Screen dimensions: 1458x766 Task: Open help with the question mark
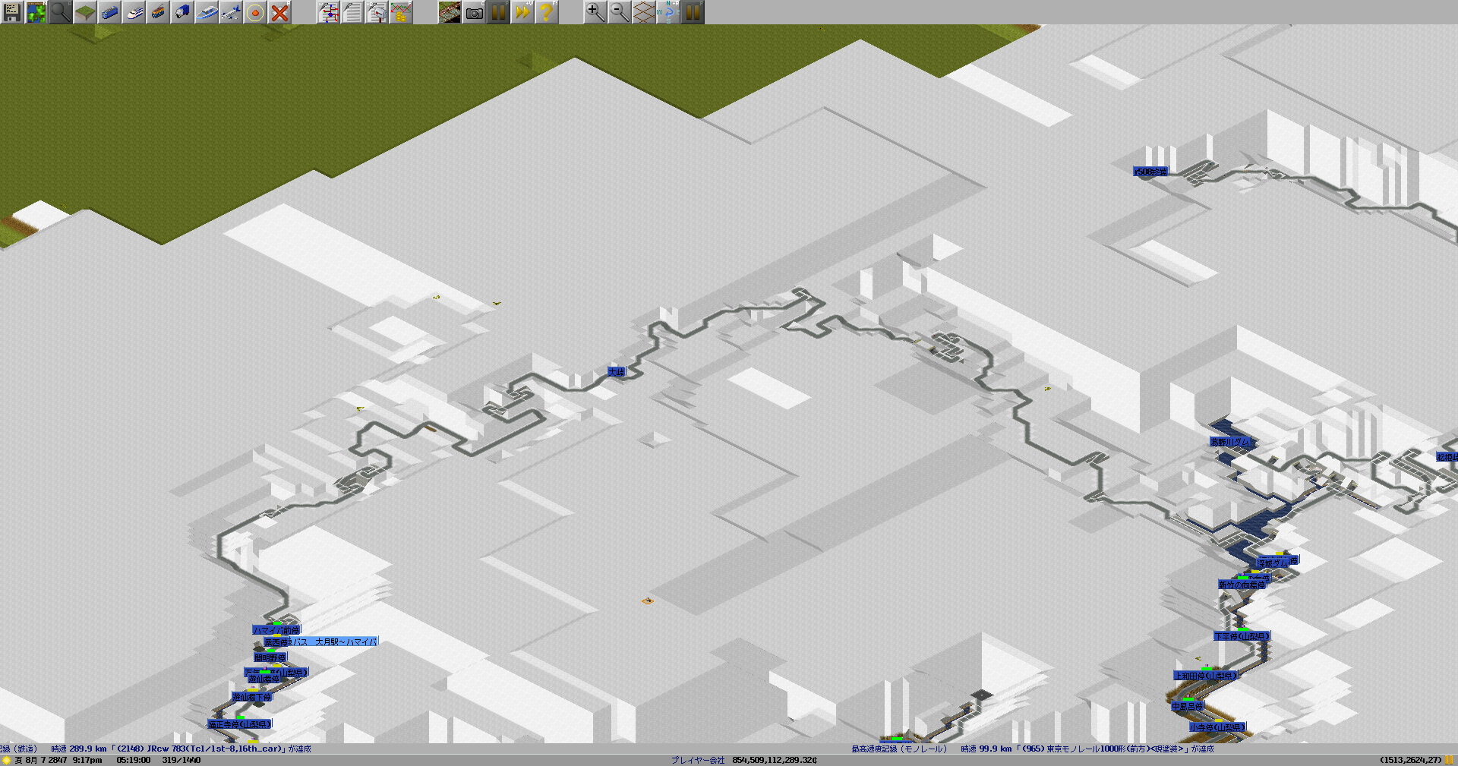point(546,12)
